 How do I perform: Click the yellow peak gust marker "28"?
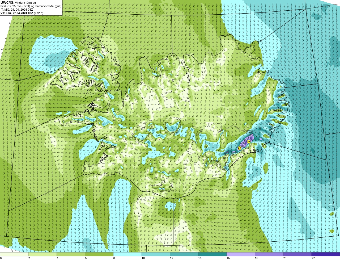click(249, 142)
